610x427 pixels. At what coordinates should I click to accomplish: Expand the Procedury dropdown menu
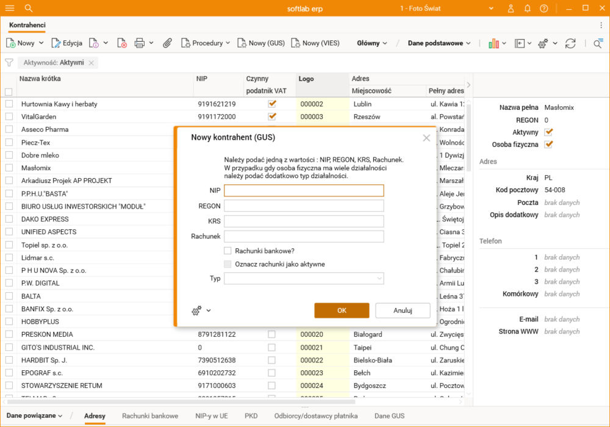click(x=206, y=43)
